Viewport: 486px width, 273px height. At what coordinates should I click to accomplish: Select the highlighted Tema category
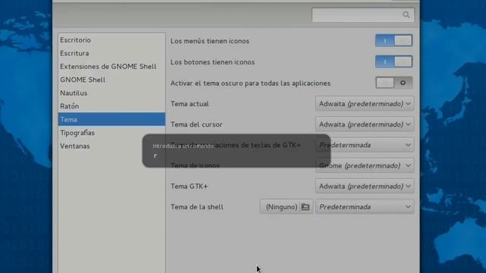click(112, 120)
